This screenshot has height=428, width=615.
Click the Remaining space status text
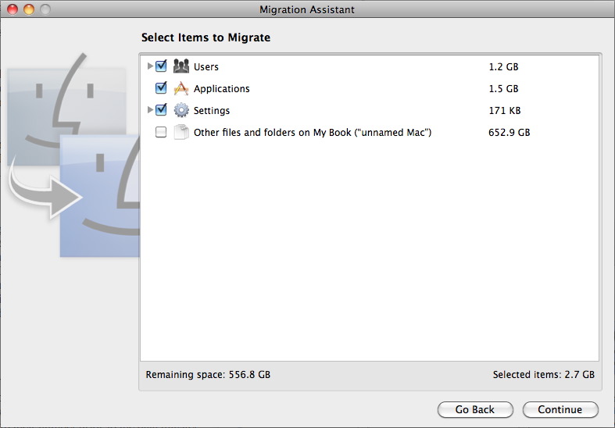click(208, 375)
